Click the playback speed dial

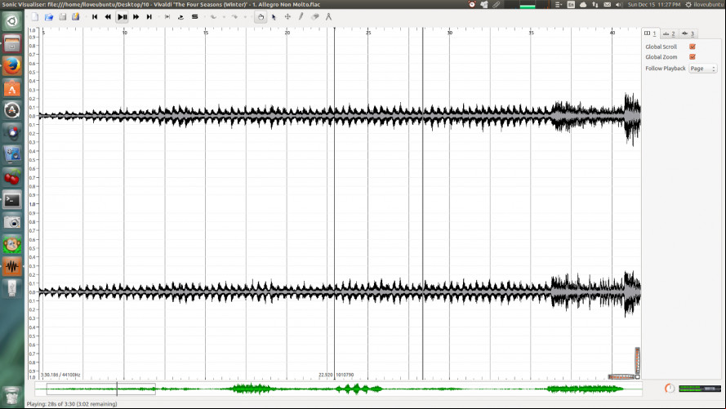(670, 388)
